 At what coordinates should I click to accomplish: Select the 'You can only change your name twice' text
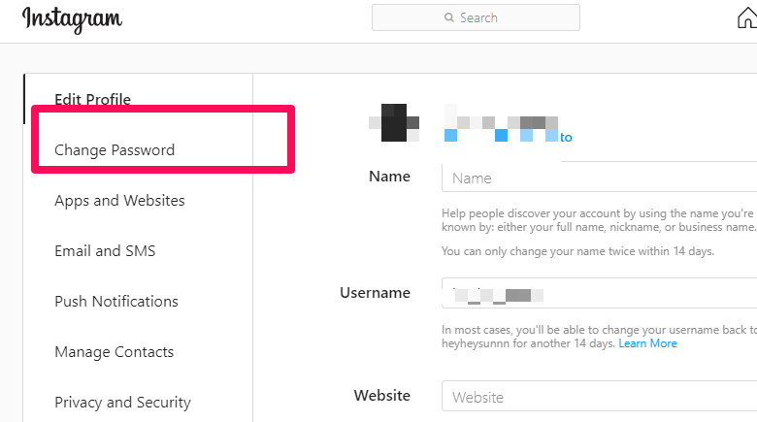[x=577, y=251]
